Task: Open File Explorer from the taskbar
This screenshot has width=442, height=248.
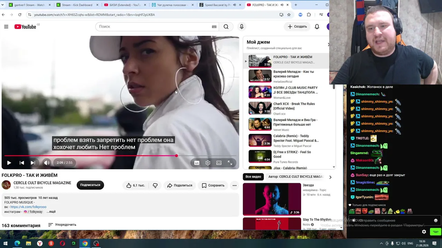Action: (29, 244)
